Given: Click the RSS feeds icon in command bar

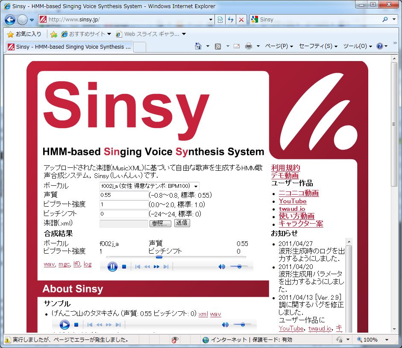Looking at the screenshot, I should pyautogui.click(x=218, y=47).
